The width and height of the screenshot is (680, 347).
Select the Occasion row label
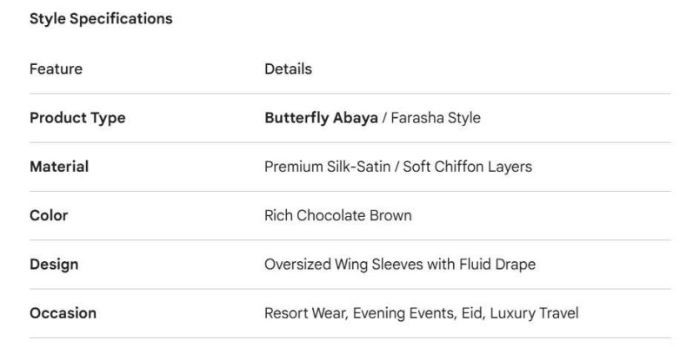(x=63, y=313)
